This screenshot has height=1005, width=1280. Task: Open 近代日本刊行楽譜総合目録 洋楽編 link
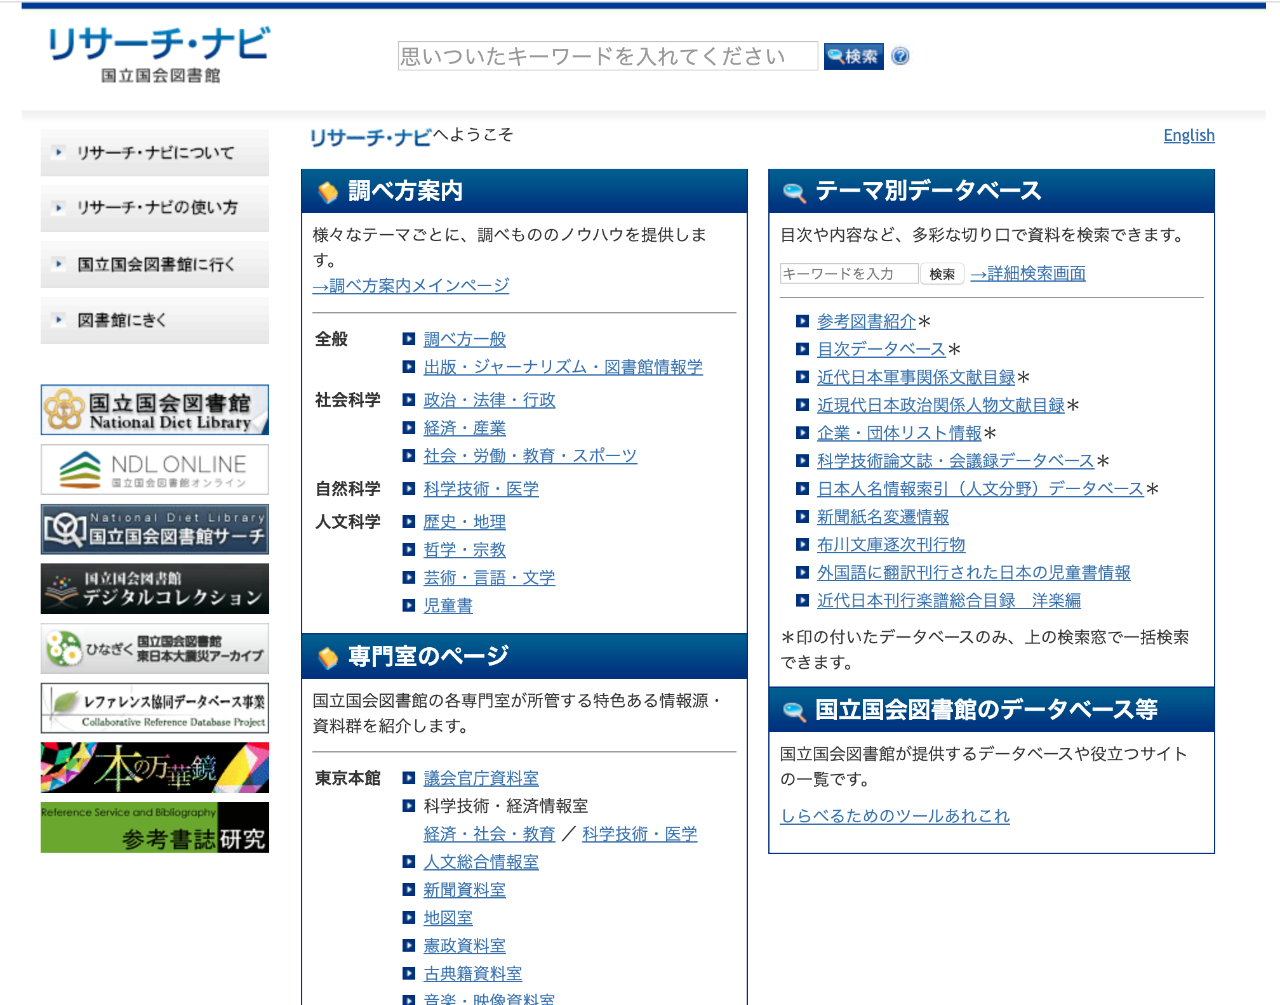[x=949, y=601]
